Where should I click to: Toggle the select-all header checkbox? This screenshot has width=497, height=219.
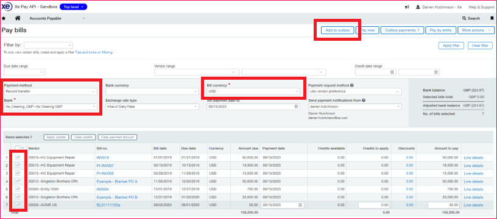pos(18,148)
